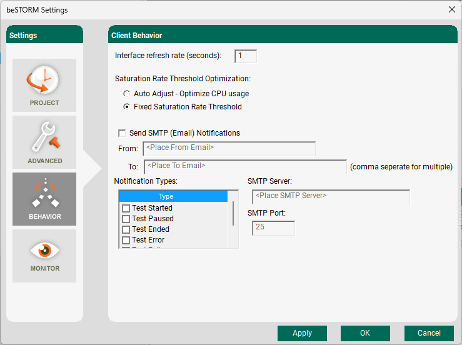Check the Test Started notification

(x=126, y=208)
